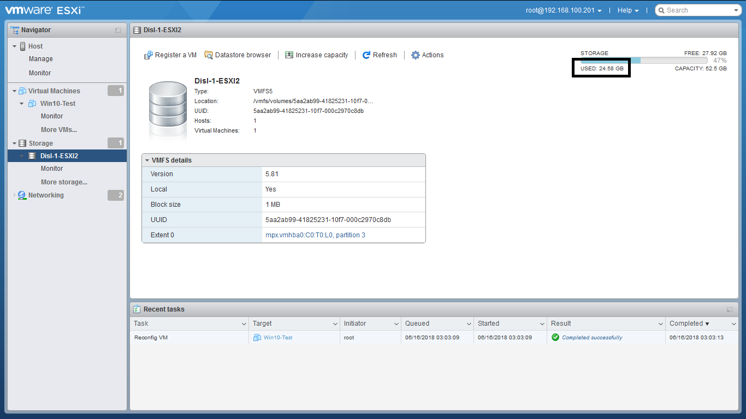Open the Search box dropdown arrow
The width and height of the screenshot is (746, 419).
pos(736,10)
